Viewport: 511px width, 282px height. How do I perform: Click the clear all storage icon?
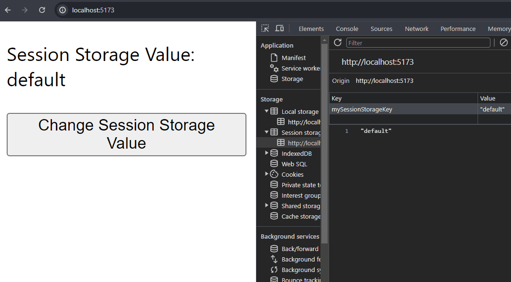click(x=503, y=43)
